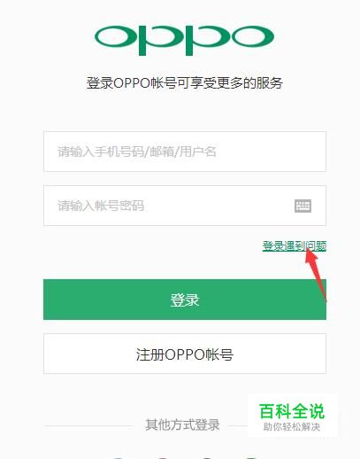Screen dimensions: 360x459
Task: Click the 其他方式登录 divider label
Action: click(182, 425)
